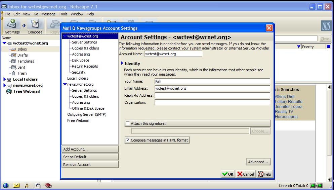Open the Tools menu

click(63, 14)
